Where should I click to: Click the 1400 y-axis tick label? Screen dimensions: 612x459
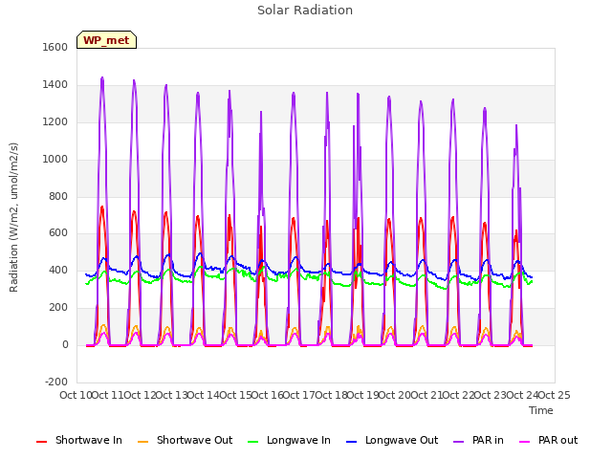tap(55, 85)
